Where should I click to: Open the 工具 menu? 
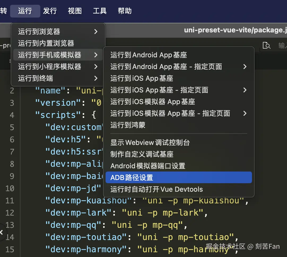point(99,11)
